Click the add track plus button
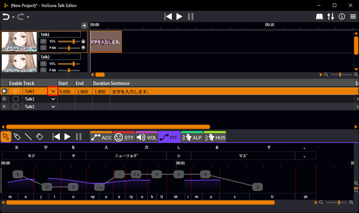Image resolution: width=359 pixels, height=213 pixels. (x=84, y=26)
